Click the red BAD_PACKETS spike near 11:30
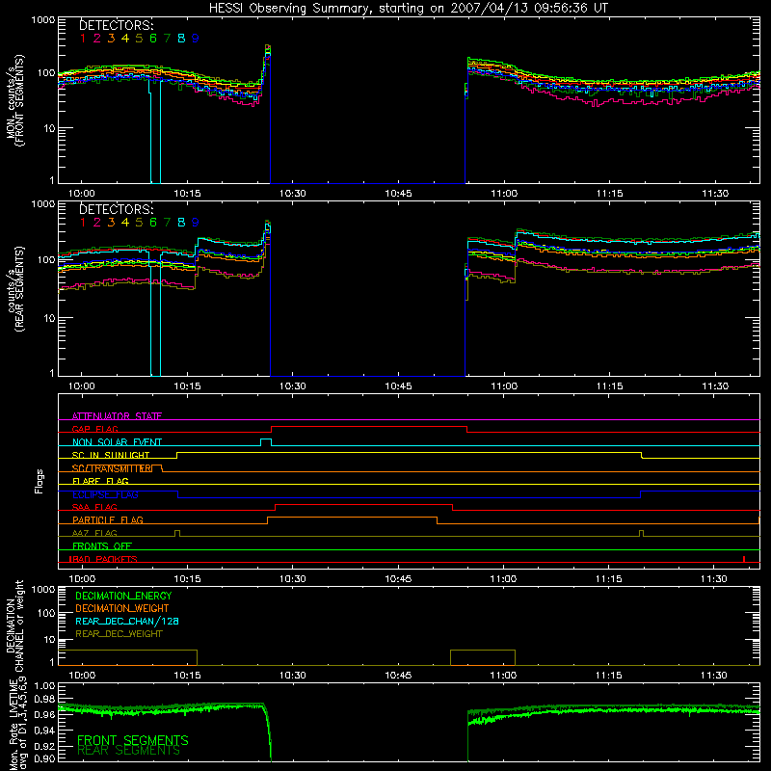 point(744,559)
